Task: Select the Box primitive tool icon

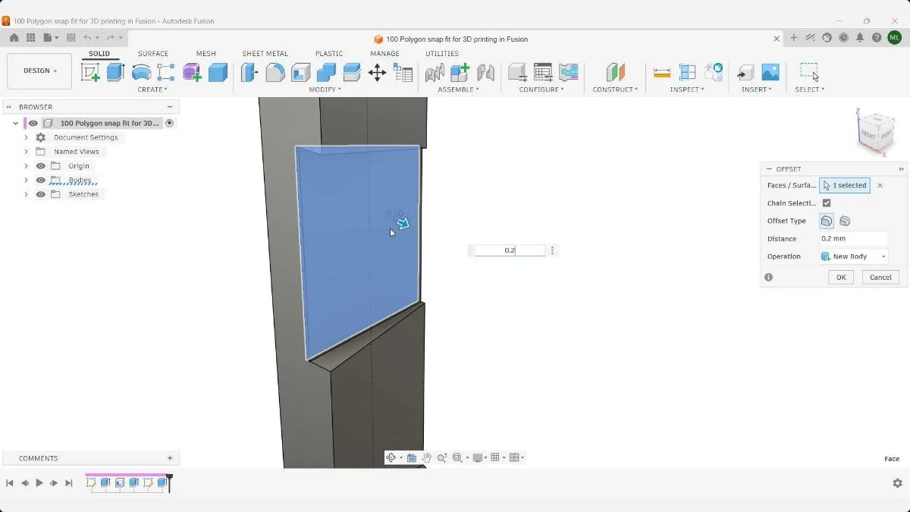Action: tap(218, 72)
